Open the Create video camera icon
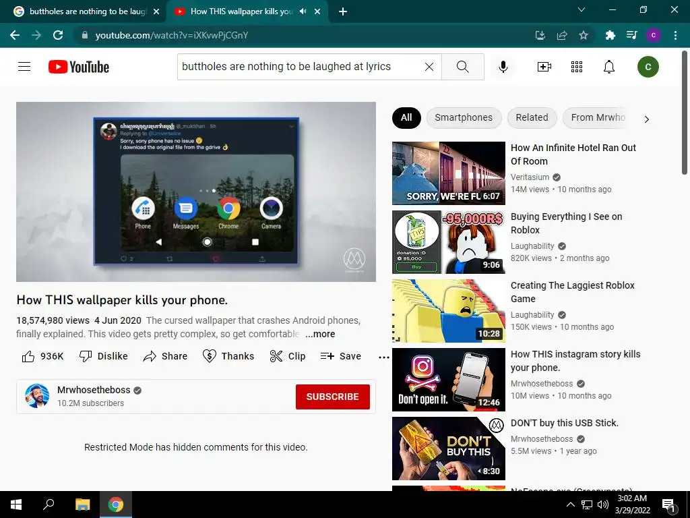Viewport: 690px width, 518px height. pyautogui.click(x=544, y=67)
